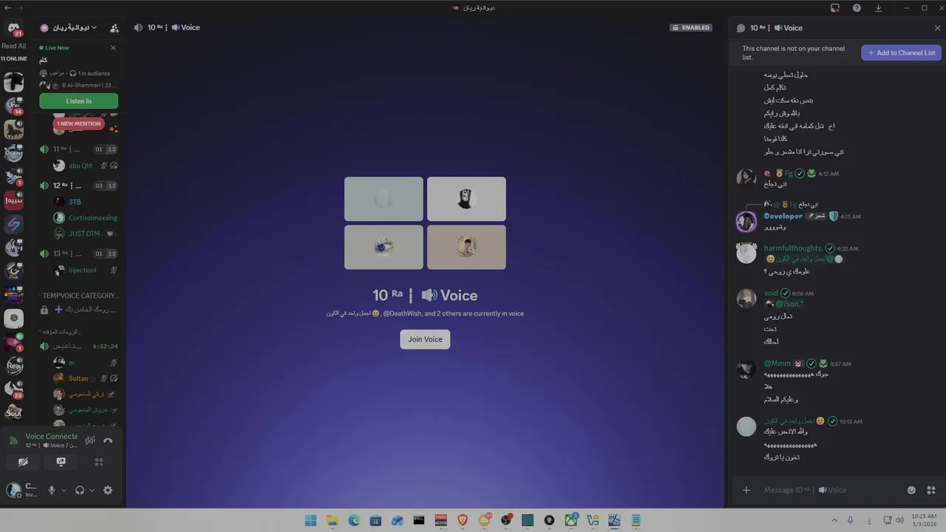The width and height of the screenshot is (946, 532).
Task: Show hidden system tray icons chevron
Action: click(834, 520)
